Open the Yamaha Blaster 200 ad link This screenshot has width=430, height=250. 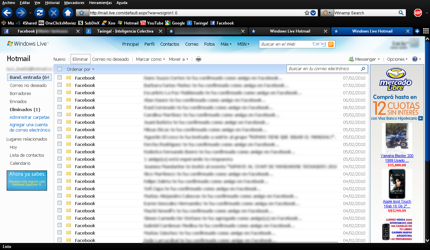tap(397, 158)
